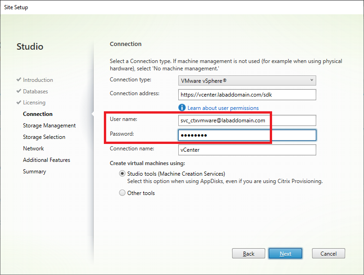
Task: Click the Connection type dropdown arrow
Action: click(312, 80)
